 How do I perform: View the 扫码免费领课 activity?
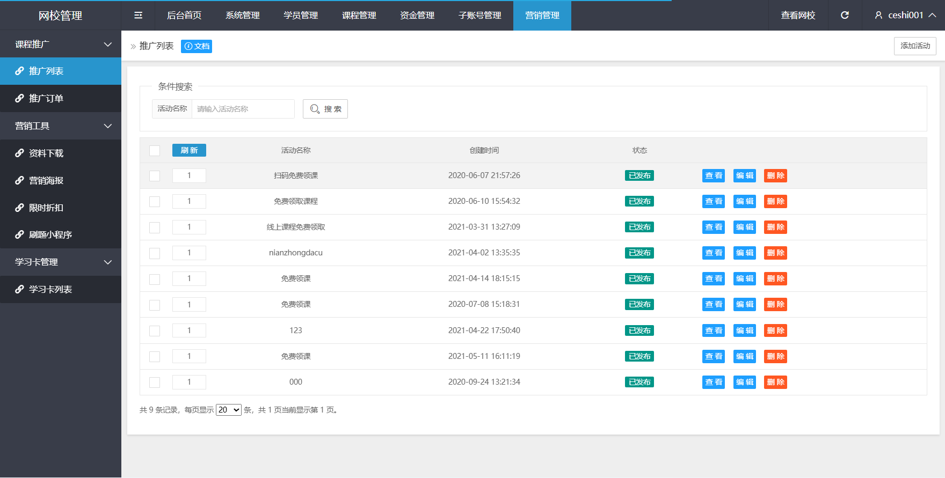click(x=714, y=175)
